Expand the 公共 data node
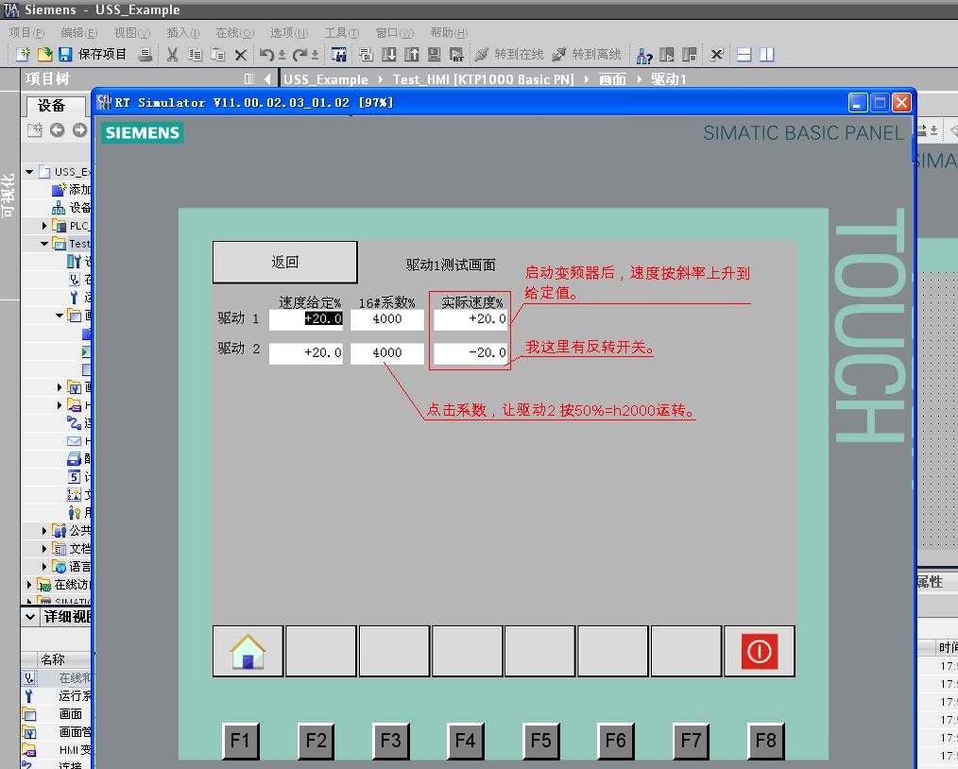The height and width of the screenshot is (769, 958). [44, 531]
